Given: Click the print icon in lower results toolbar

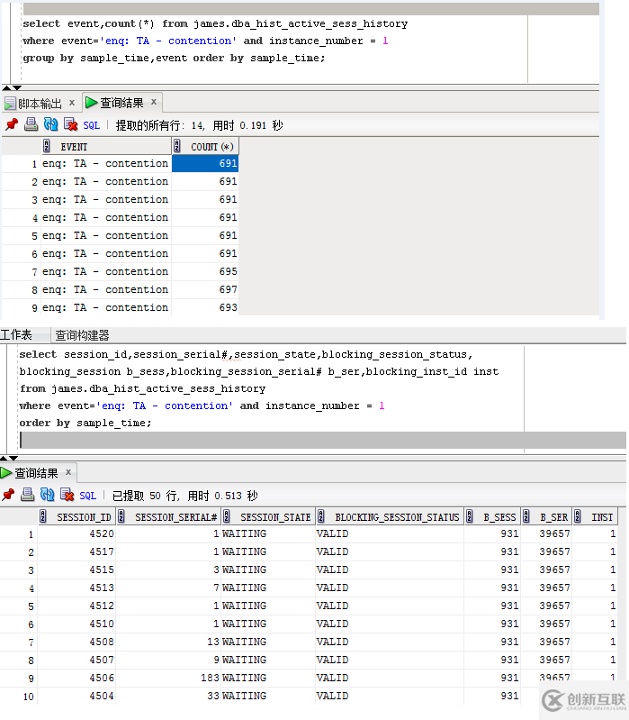Looking at the screenshot, I should pos(28,495).
